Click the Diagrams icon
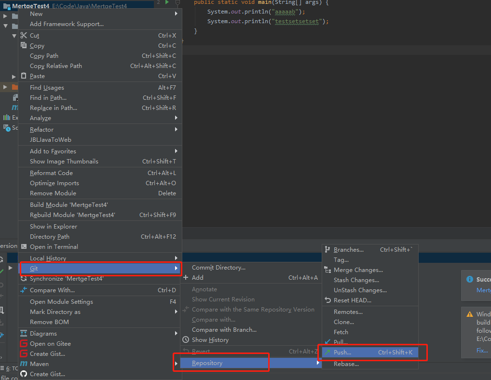The height and width of the screenshot is (380, 491). 24,333
